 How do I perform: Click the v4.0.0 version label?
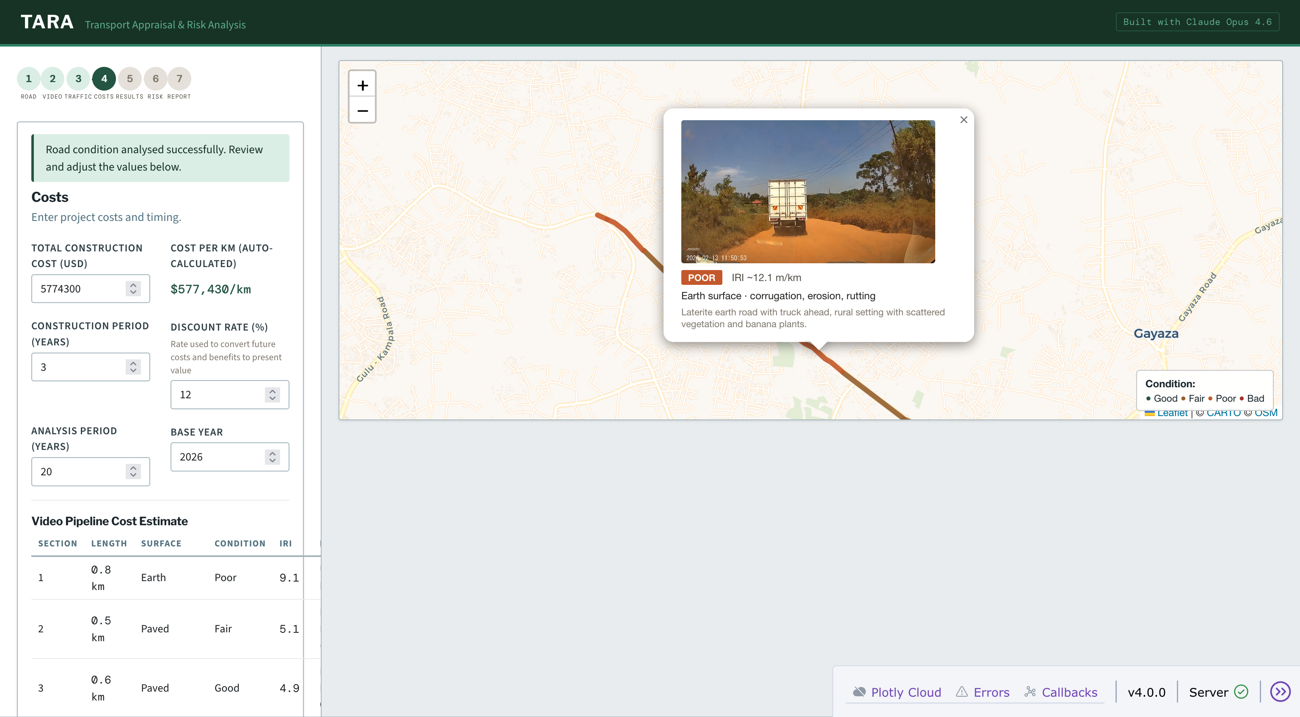pyautogui.click(x=1146, y=692)
